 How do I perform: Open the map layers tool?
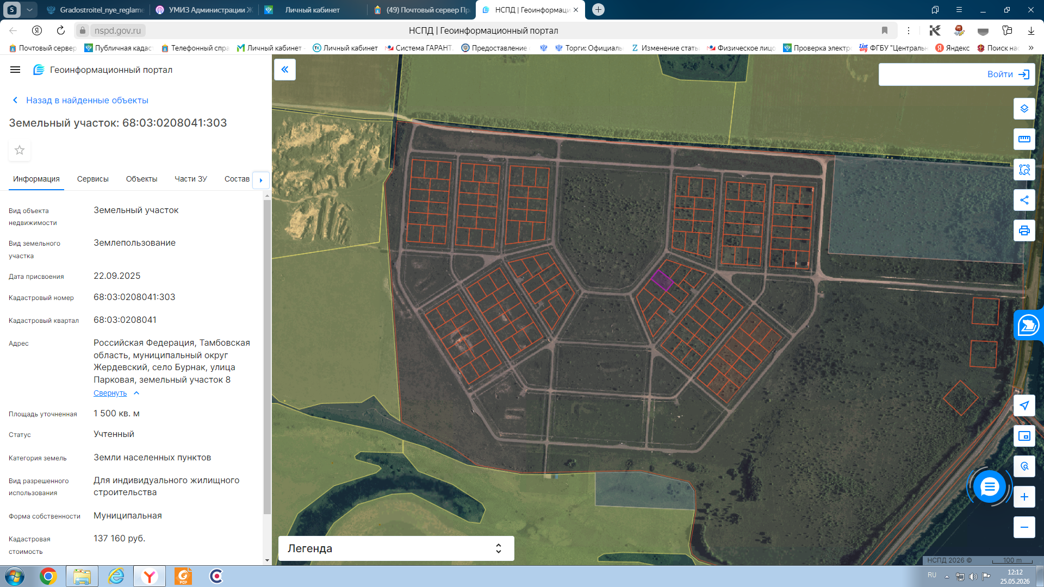pyautogui.click(x=1024, y=109)
